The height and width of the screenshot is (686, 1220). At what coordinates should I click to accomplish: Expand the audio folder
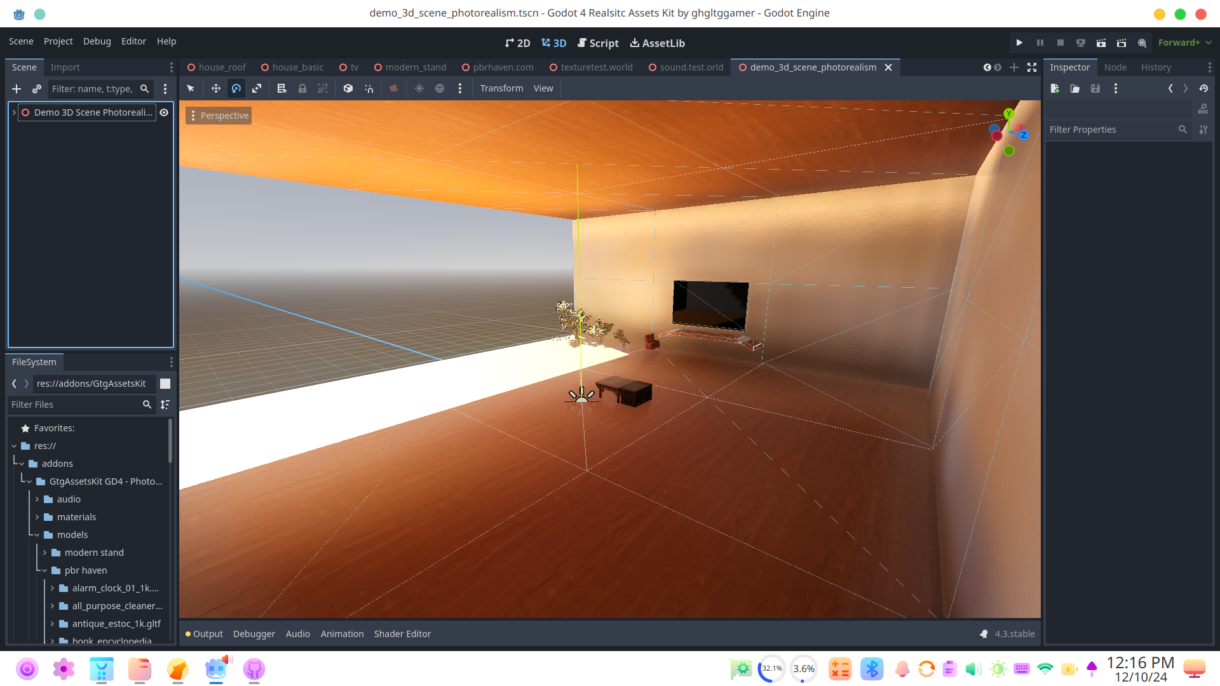[37, 499]
